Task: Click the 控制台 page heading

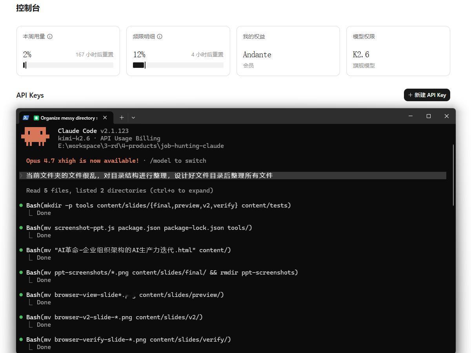Action: [28, 8]
